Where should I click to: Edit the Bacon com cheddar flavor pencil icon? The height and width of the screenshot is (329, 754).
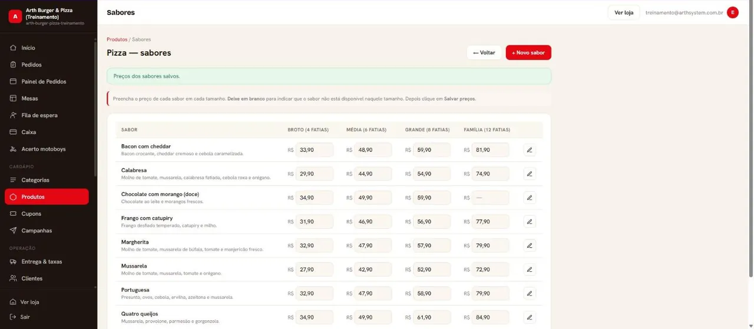(530, 150)
